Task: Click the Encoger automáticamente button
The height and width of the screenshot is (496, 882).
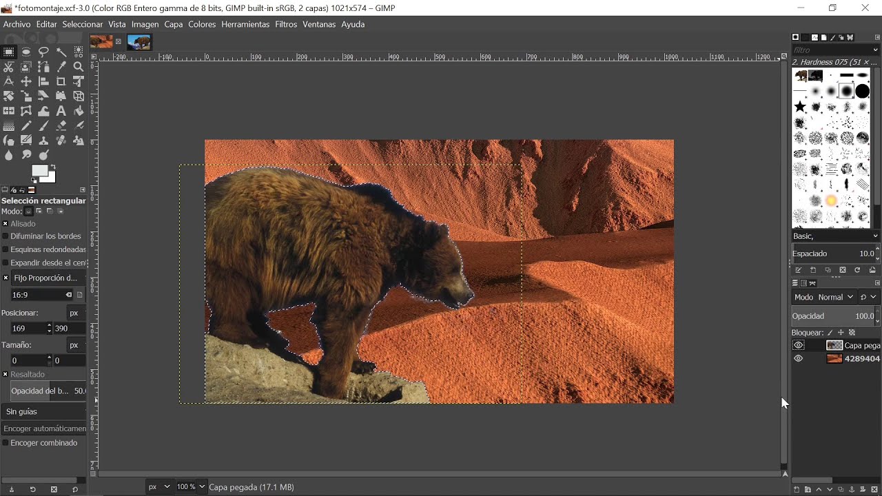Action: tap(44, 428)
